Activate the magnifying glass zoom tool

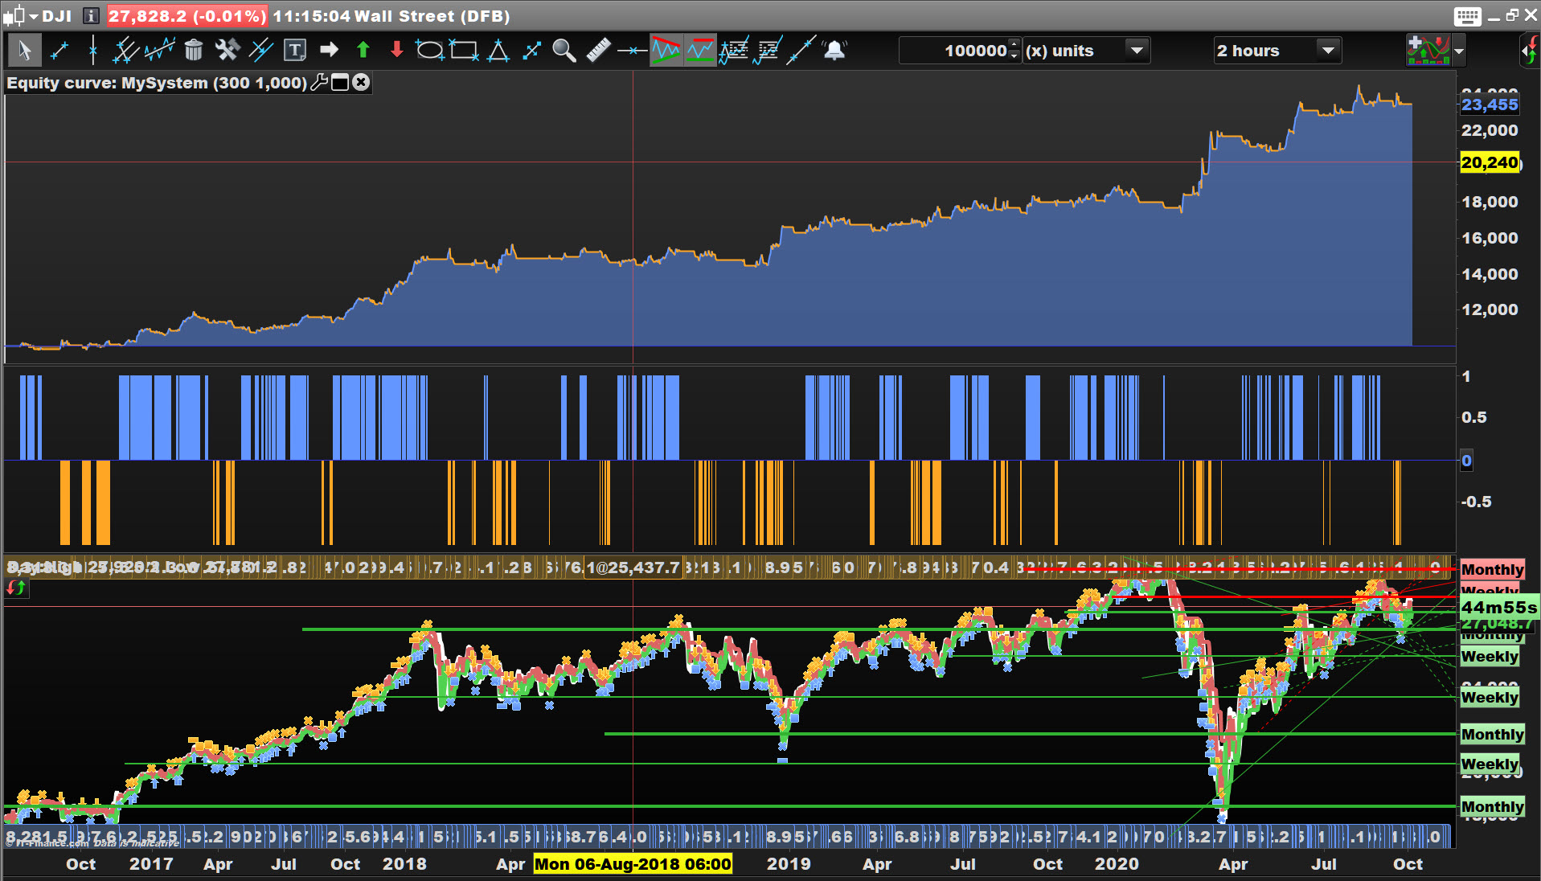tap(564, 51)
